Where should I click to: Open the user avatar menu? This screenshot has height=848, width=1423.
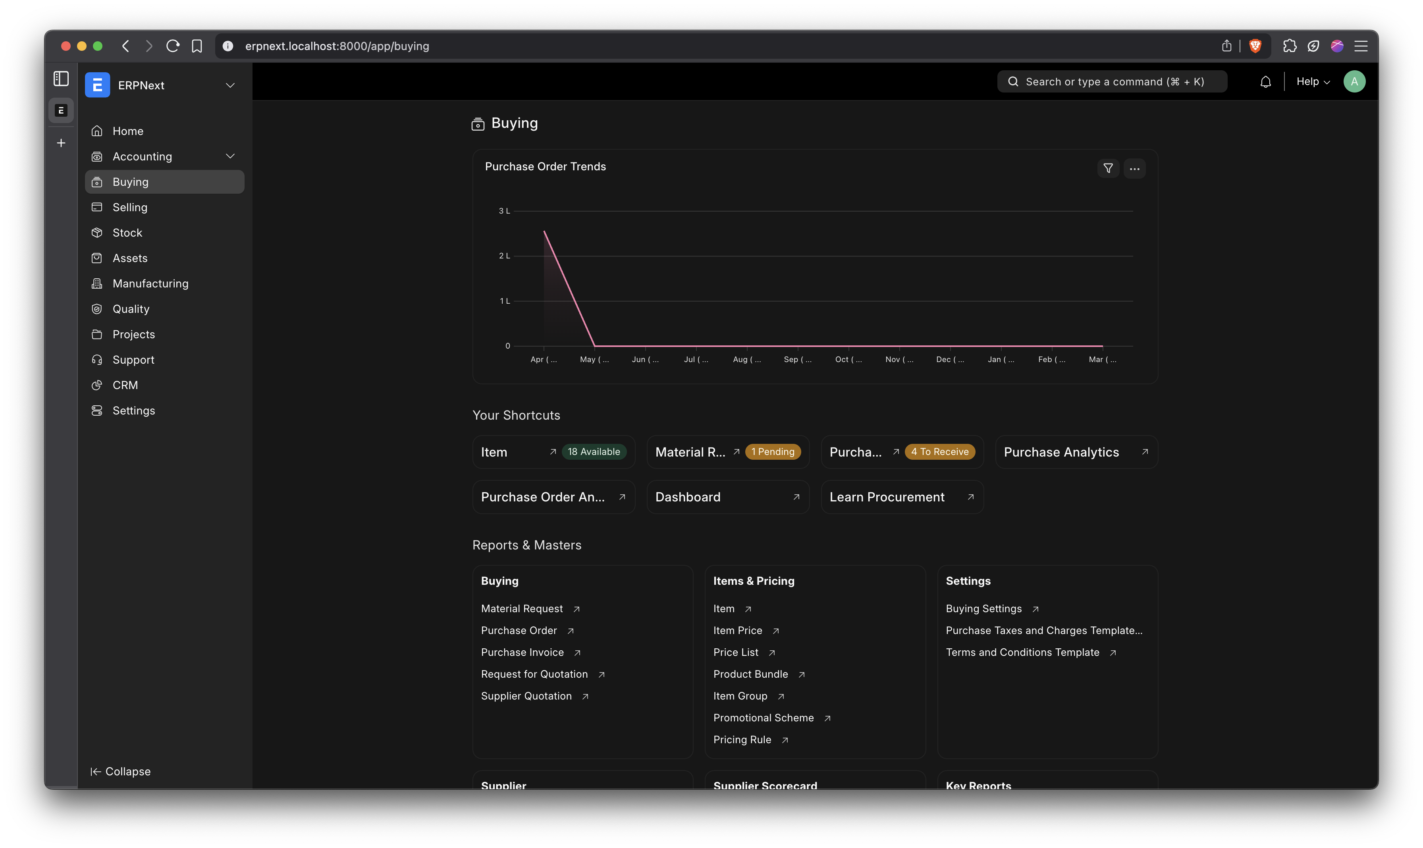(x=1354, y=82)
